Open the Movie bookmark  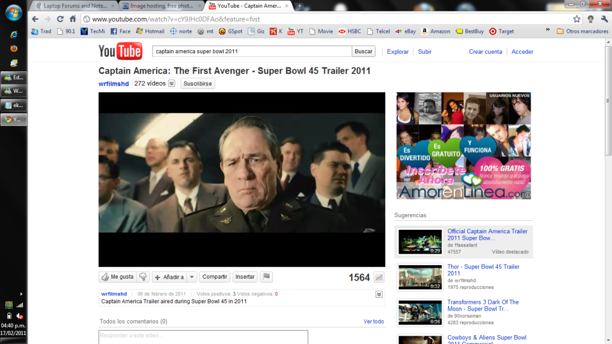[321, 31]
